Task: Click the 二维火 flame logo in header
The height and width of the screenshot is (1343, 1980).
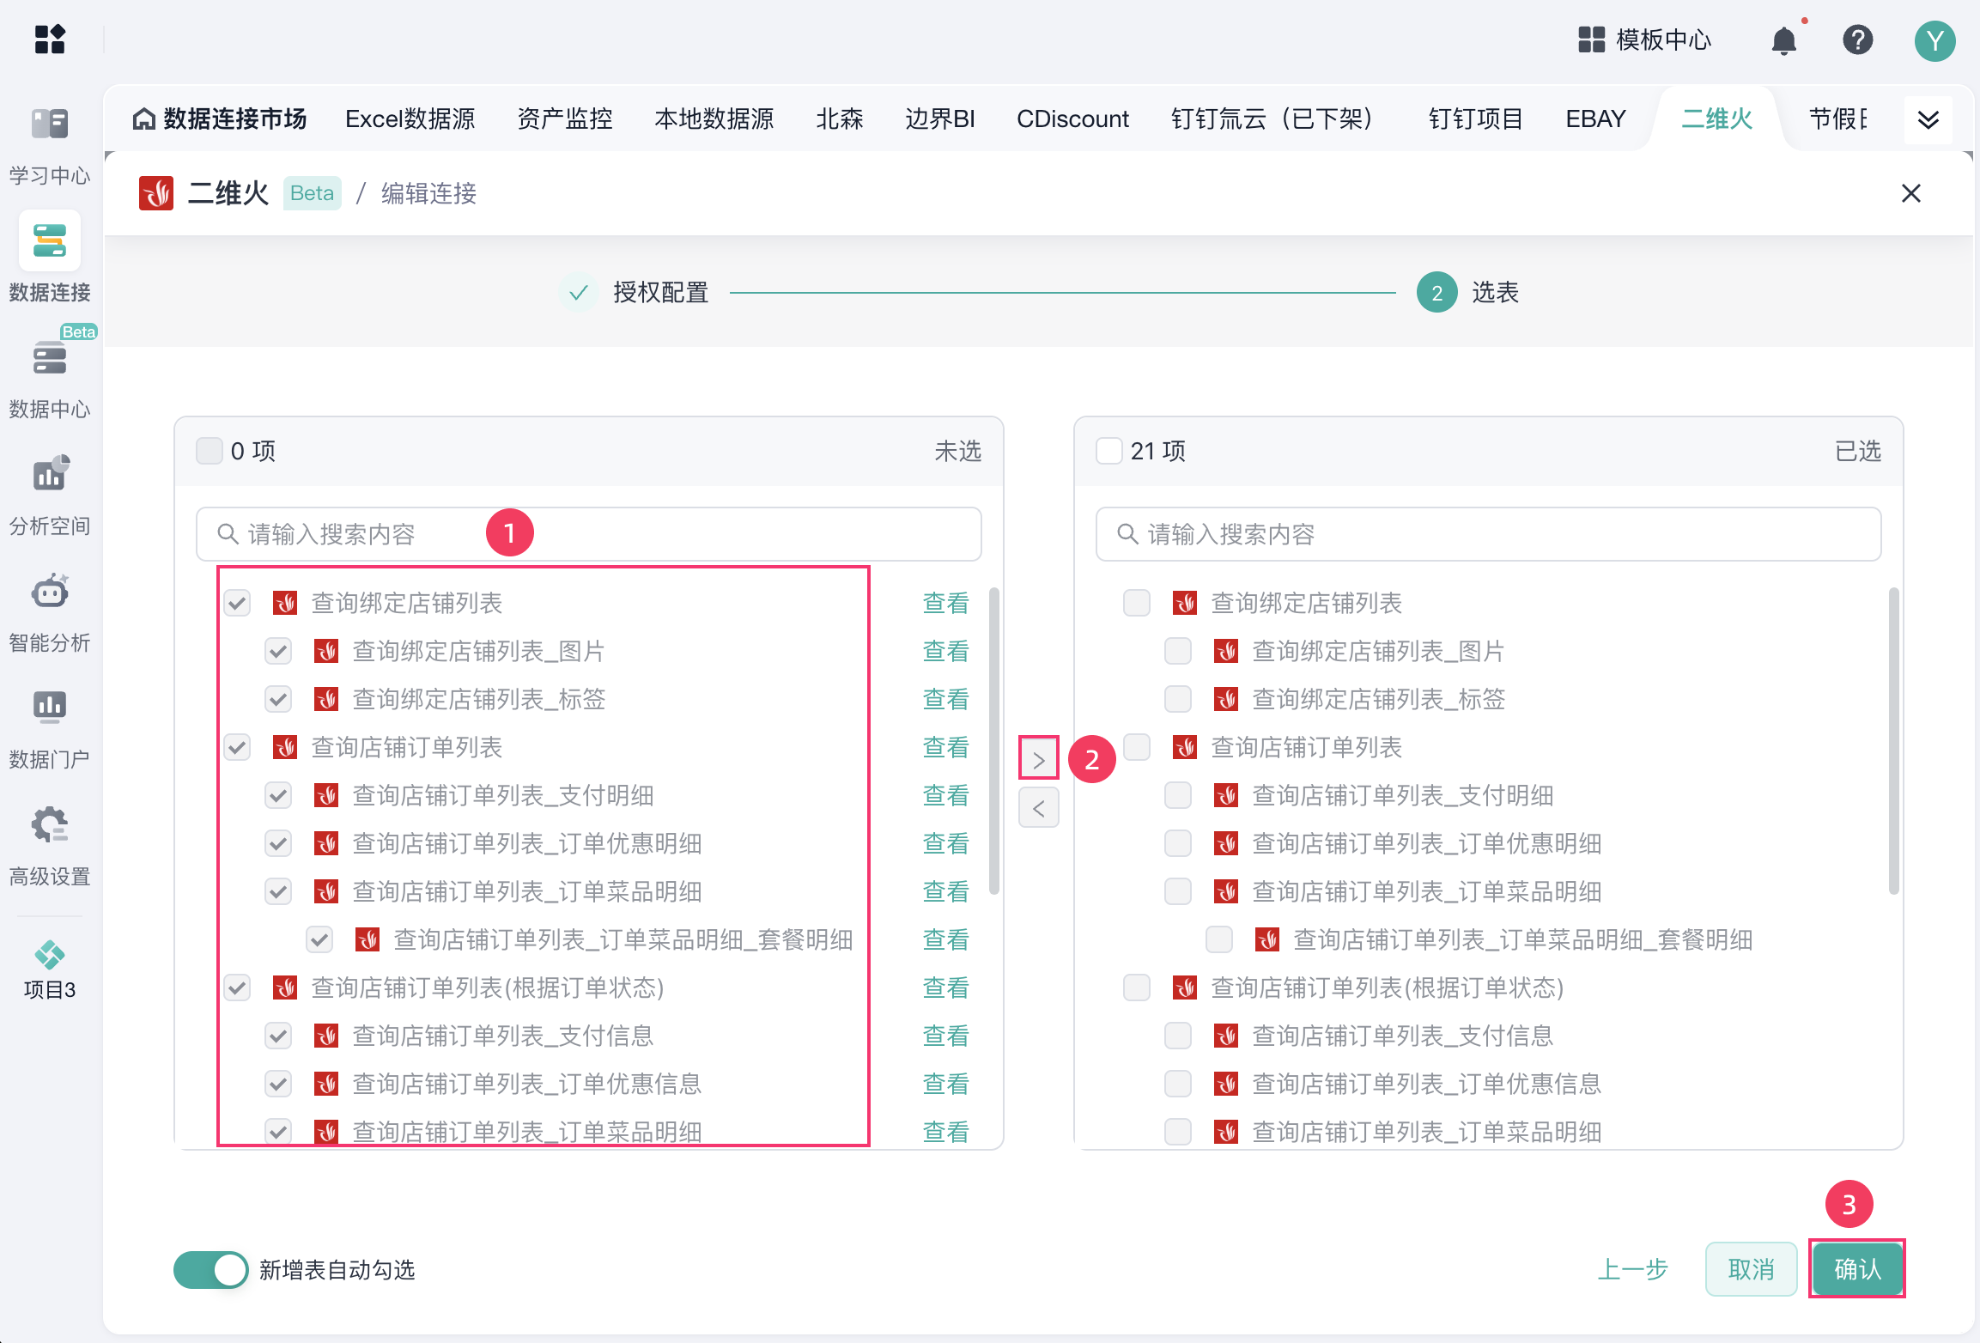Action: (156, 193)
